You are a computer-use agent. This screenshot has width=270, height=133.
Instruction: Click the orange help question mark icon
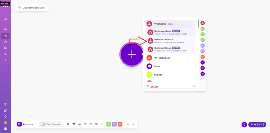point(6,123)
